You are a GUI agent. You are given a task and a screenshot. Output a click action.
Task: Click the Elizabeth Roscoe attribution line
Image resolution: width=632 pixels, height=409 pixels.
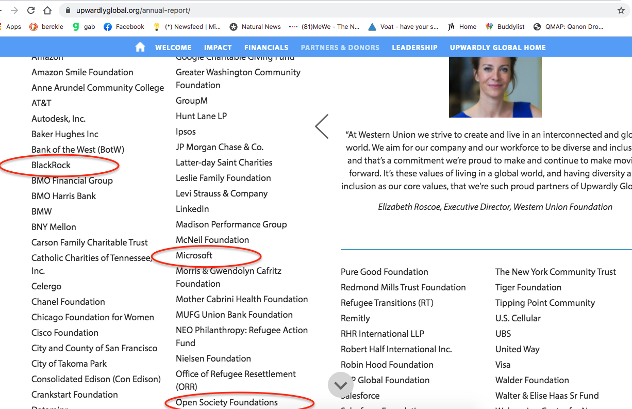[x=495, y=207]
